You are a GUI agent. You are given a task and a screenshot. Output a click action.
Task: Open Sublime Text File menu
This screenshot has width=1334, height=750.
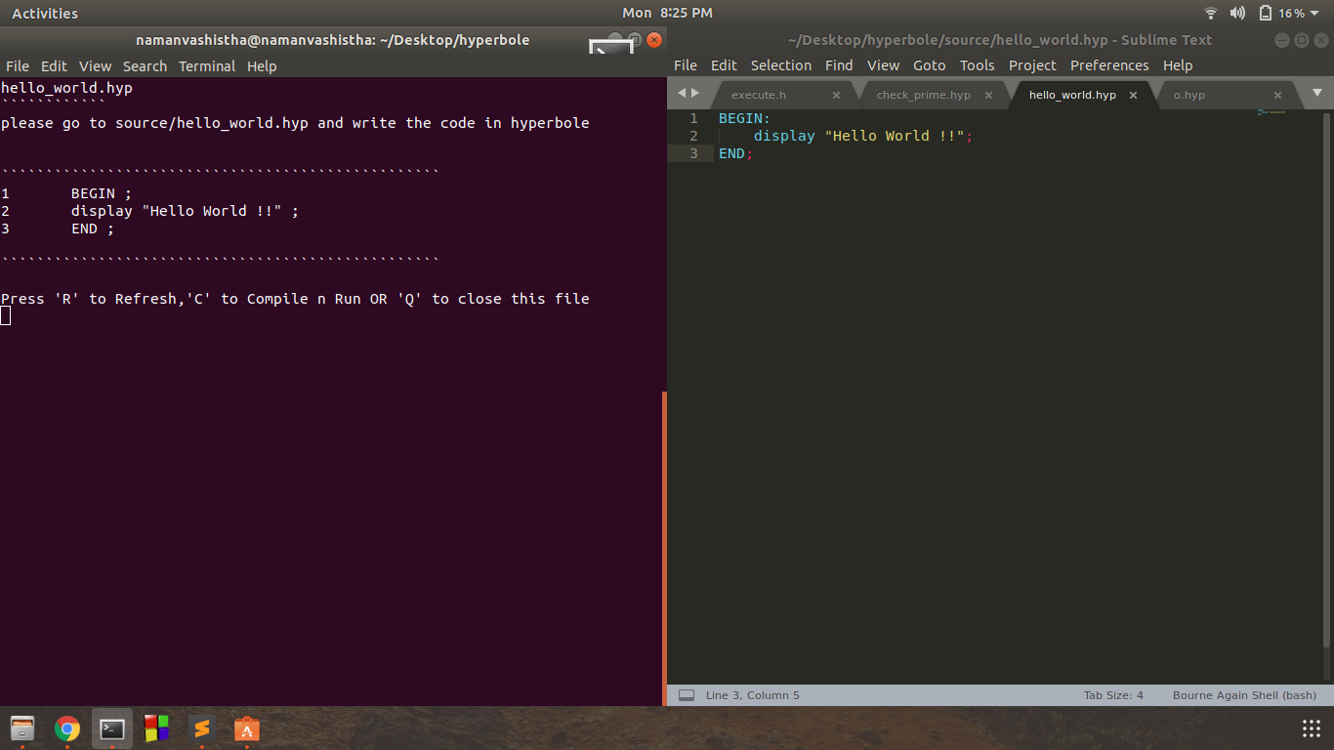[x=686, y=65]
